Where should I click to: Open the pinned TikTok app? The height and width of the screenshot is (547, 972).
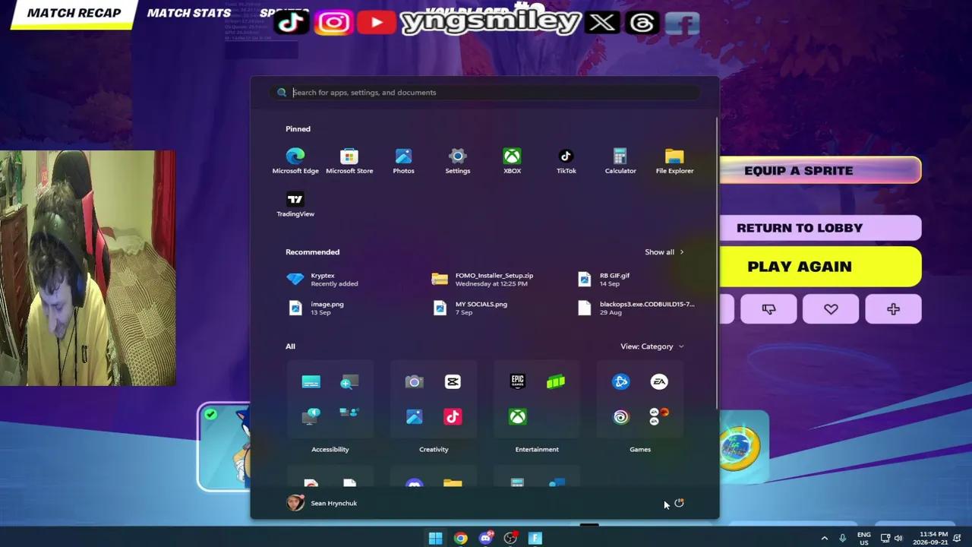point(566,161)
